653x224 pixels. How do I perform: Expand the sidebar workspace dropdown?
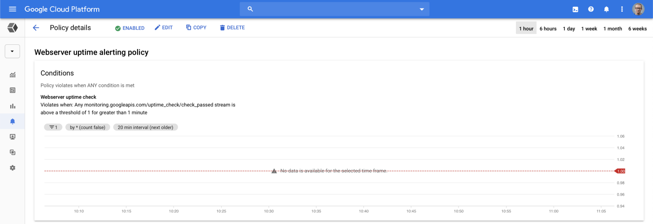[x=13, y=51]
